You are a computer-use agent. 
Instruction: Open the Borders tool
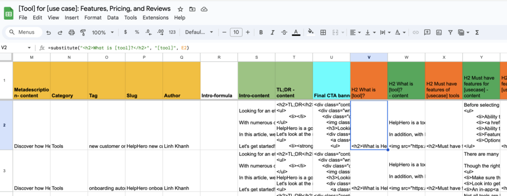pos(323,32)
